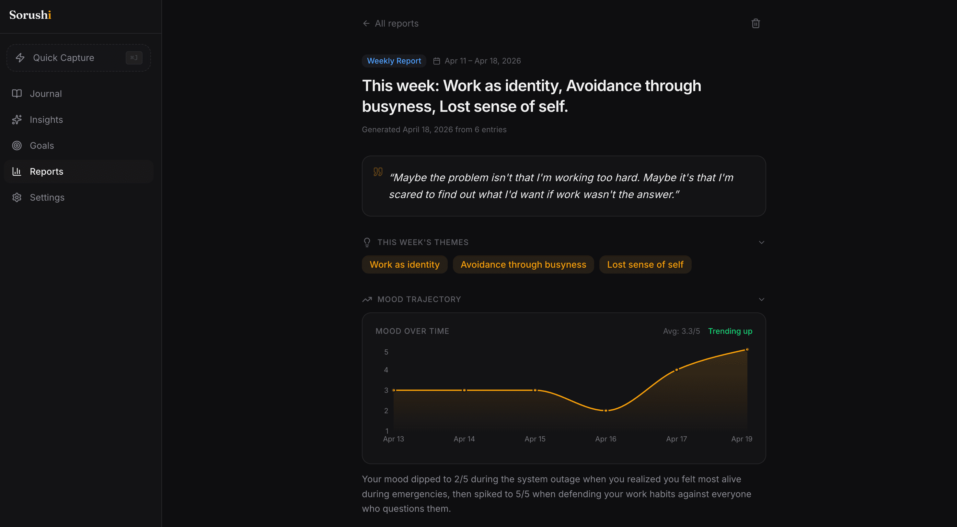
Task: Select the 'Work as identity' theme tag
Action: 405,264
